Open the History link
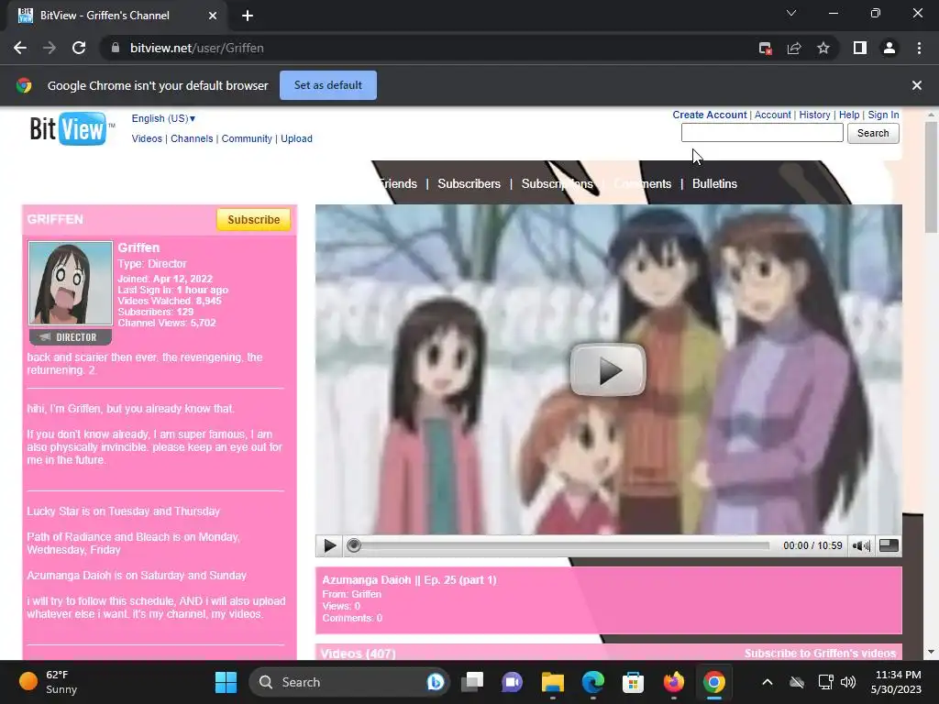 click(814, 115)
